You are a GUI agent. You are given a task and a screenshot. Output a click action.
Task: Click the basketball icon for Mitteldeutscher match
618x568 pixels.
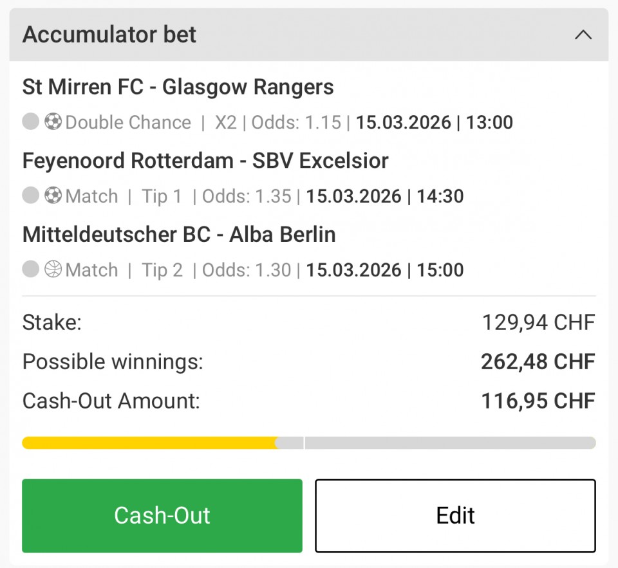coord(53,270)
